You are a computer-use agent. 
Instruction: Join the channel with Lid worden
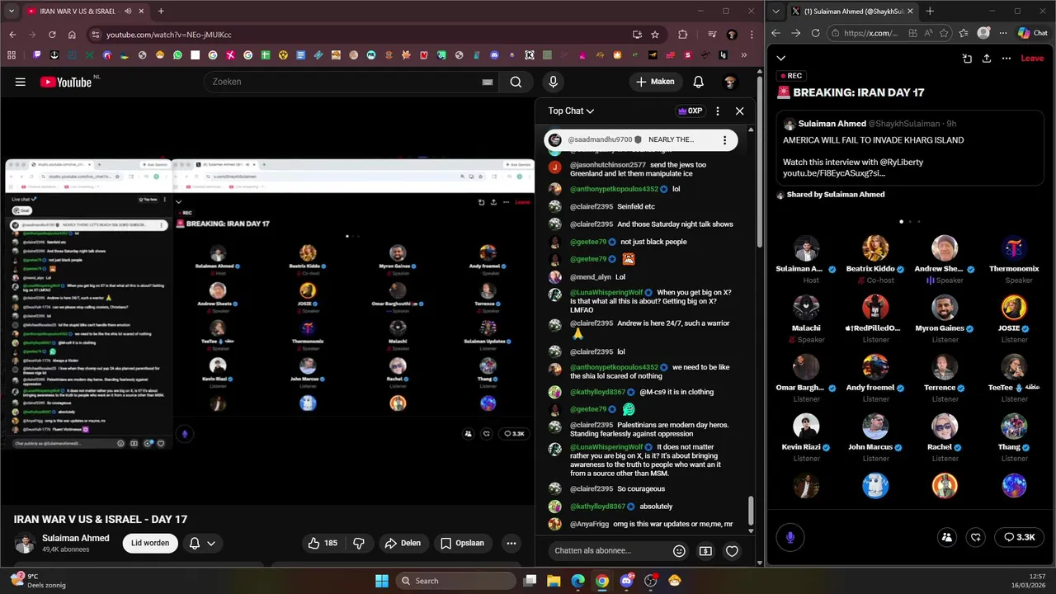coord(150,543)
